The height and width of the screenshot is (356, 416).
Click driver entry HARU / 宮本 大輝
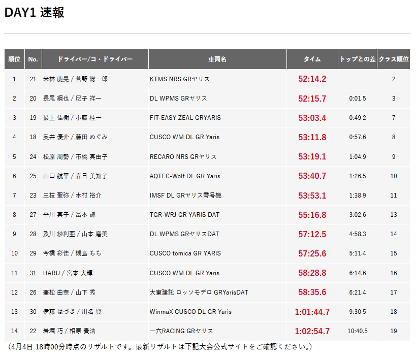68,273
